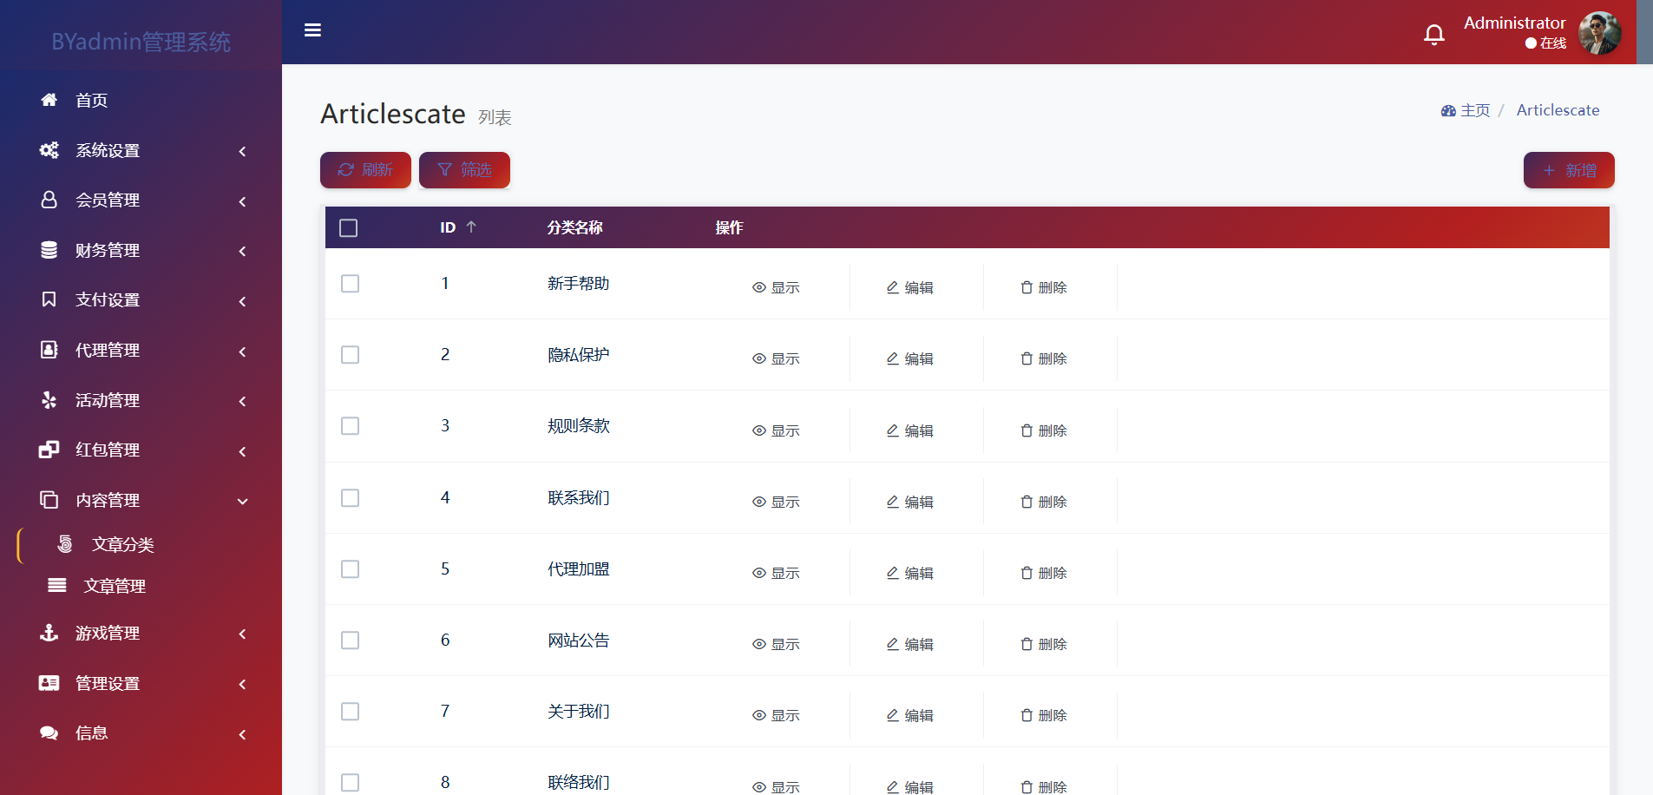Expand the 会员管理 submenu chevron
The height and width of the screenshot is (795, 1653).
click(x=242, y=201)
